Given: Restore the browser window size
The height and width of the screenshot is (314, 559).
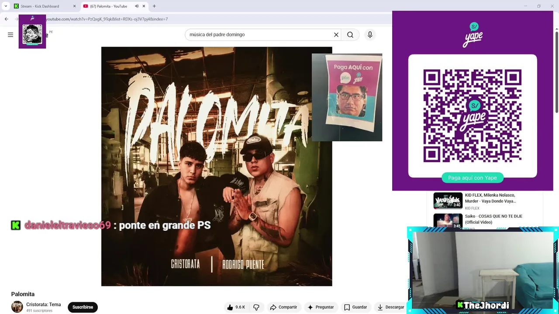Looking at the screenshot, I should (x=539, y=6).
